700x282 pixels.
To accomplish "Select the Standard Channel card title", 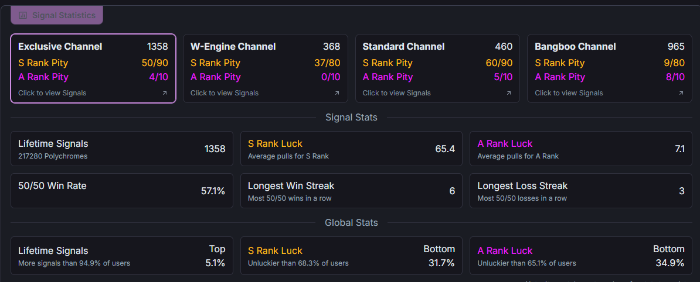I will click(403, 47).
